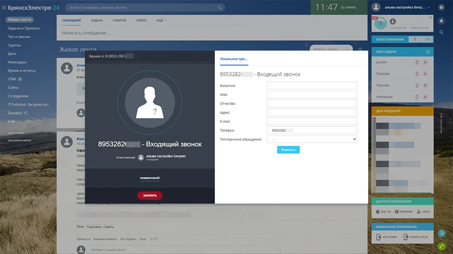Expand Еще in the left sidebar menu

(x=12, y=121)
